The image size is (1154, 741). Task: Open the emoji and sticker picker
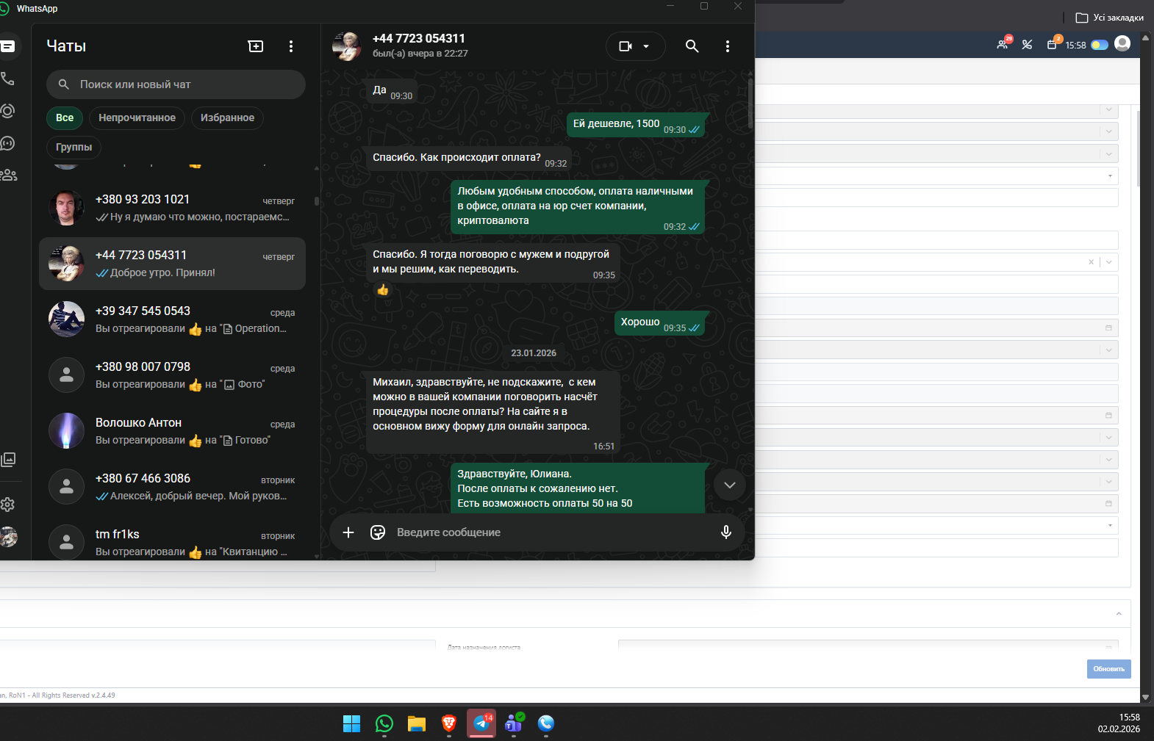pyautogui.click(x=378, y=532)
